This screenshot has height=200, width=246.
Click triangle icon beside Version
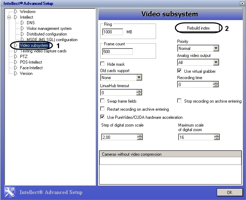click(x=15, y=73)
